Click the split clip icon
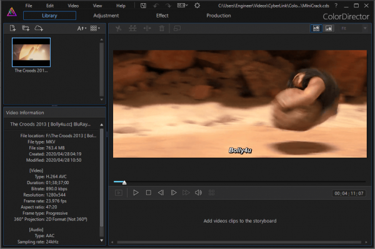375x249 pixels. [147, 29]
